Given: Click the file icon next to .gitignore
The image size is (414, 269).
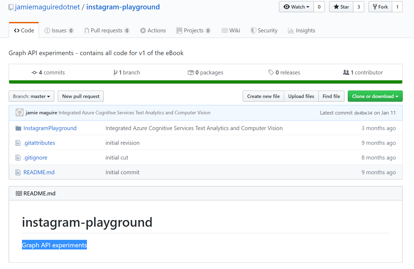Looking at the screenshot, I should coord(18,158).
